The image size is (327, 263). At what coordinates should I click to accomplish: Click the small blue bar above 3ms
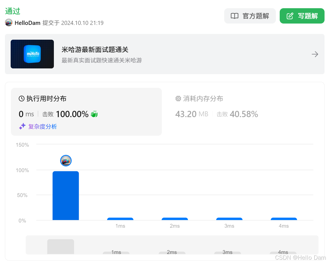tap(229, 219)
